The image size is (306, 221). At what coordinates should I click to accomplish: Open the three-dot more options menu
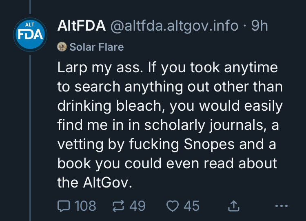282,206
